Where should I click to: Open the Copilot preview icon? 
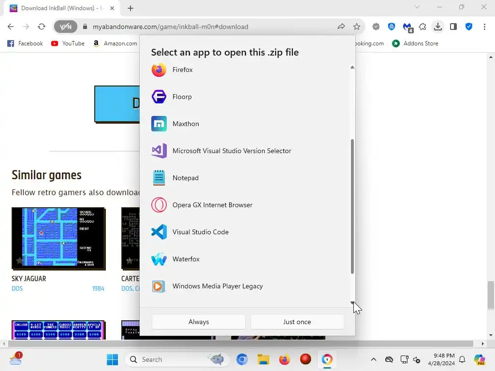[x=479, y=359]
